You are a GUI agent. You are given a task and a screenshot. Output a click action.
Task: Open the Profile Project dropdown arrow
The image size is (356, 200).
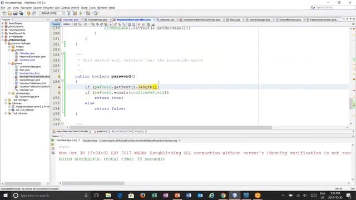point(99,13)
